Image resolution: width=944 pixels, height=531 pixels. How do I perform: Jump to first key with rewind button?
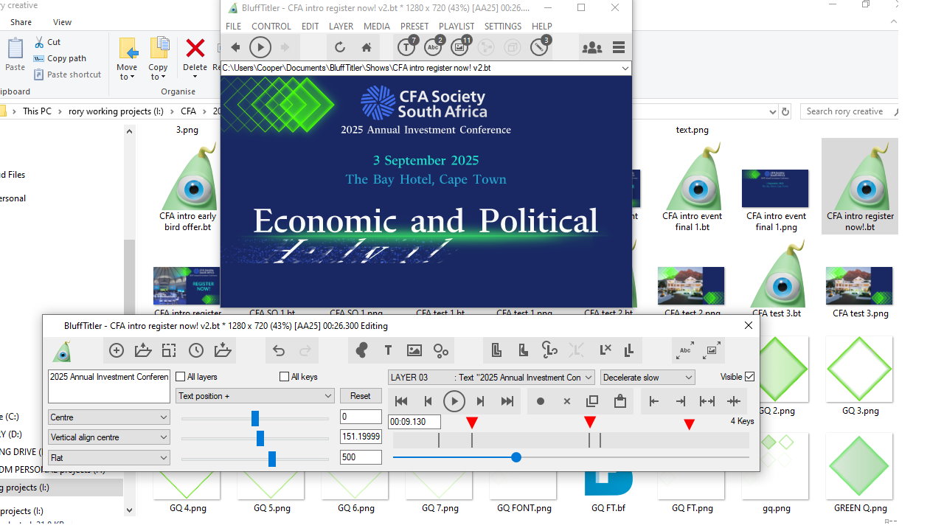[x=401, y=401]
